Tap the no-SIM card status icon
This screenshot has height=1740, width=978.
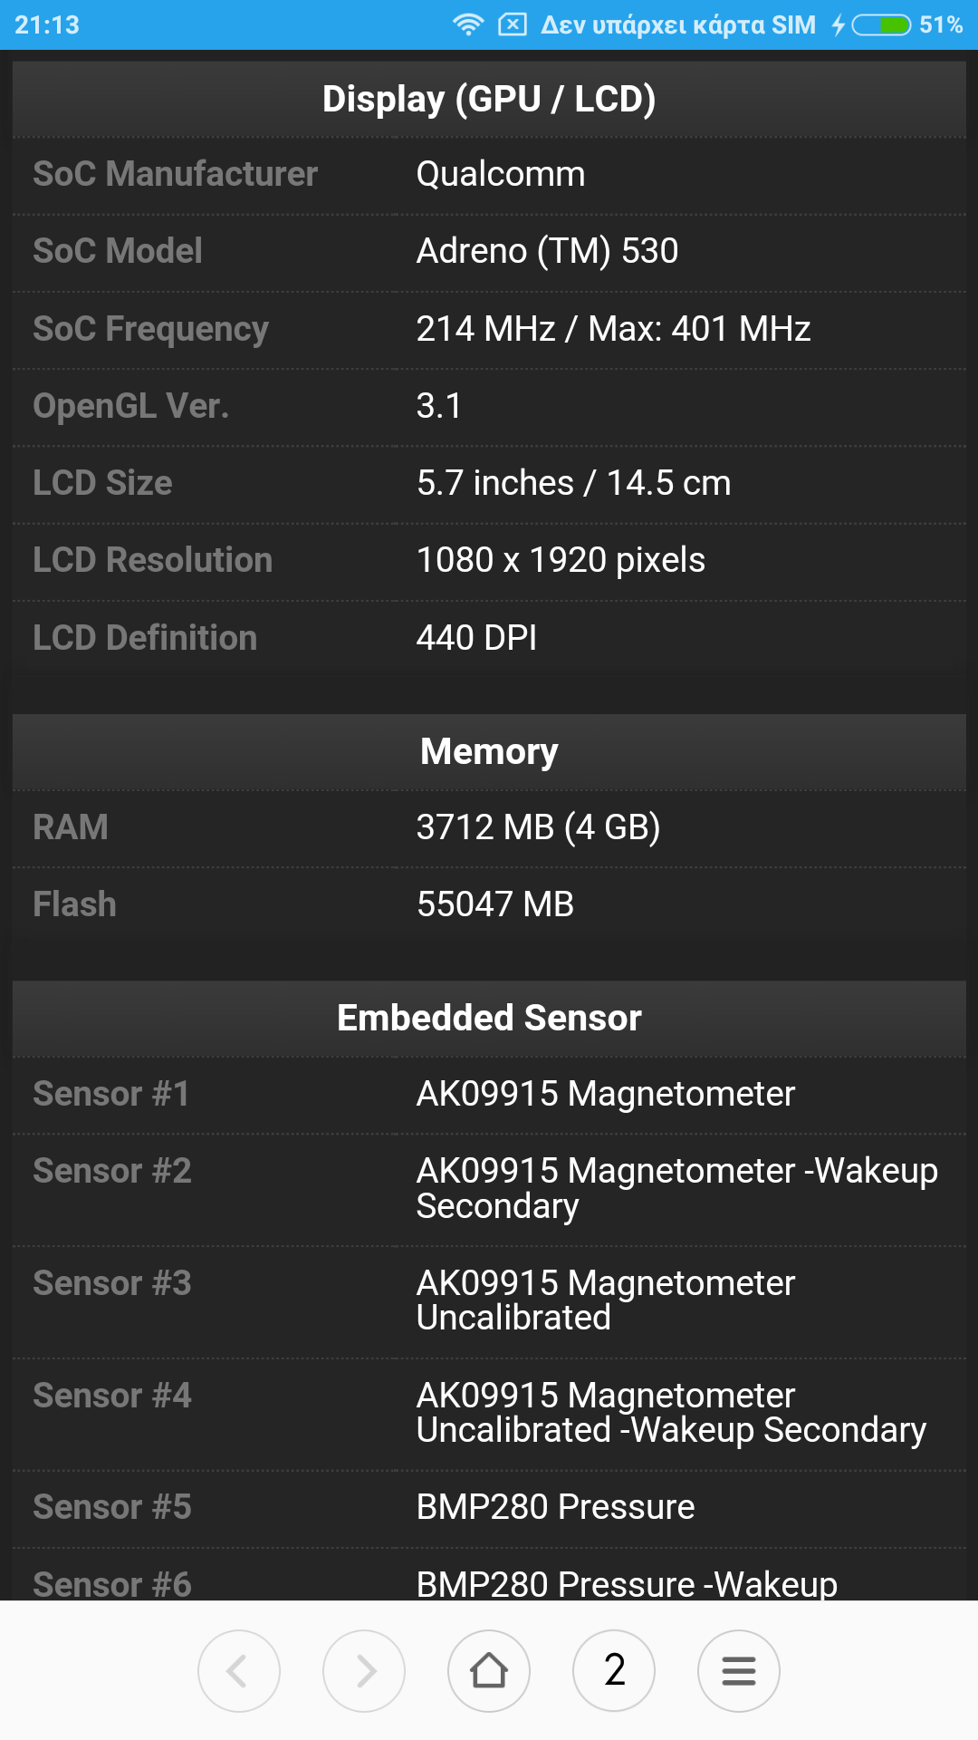pyautogui.click(x=512, y=24)
